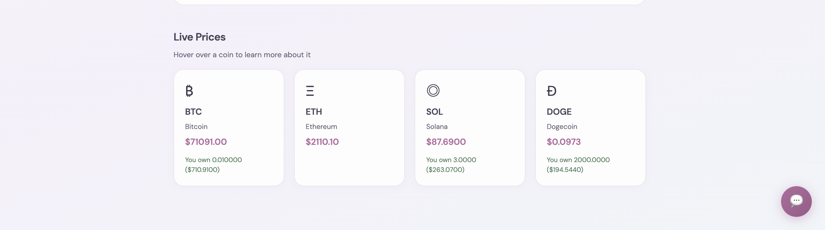Click the DOGE holdings text 2000.0000

(x=592, y=160)
